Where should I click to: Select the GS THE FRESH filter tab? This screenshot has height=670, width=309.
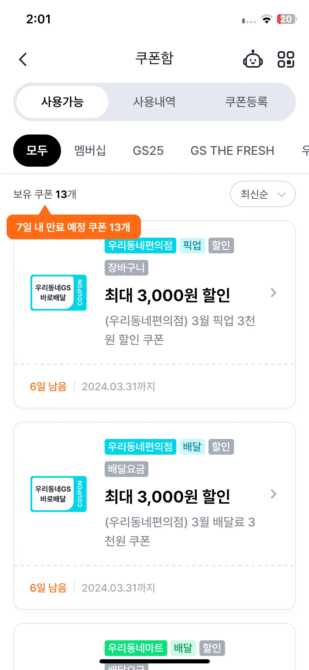(232, 150)
